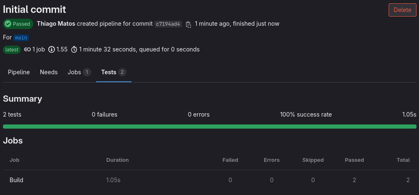Open the Needs tab
The image size is (419, 195).
pyautogui.click(x=49, y=72)
